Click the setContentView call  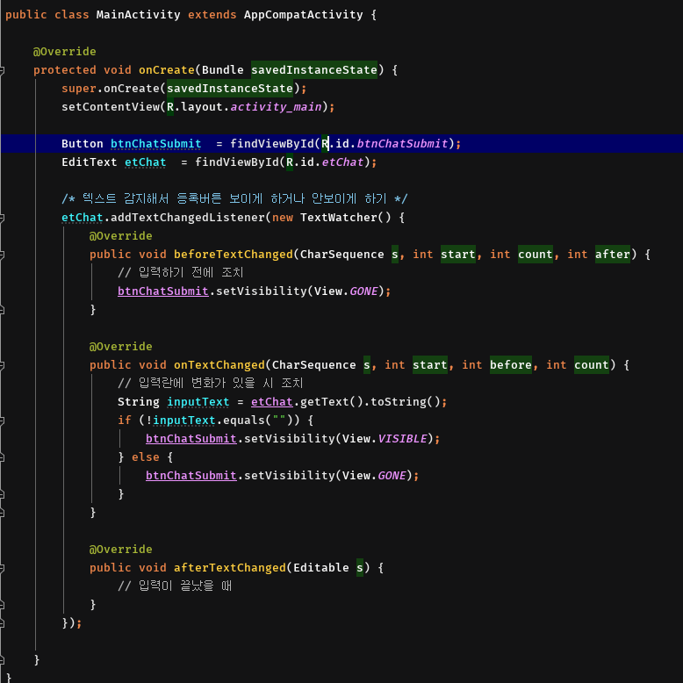point(111,107)
